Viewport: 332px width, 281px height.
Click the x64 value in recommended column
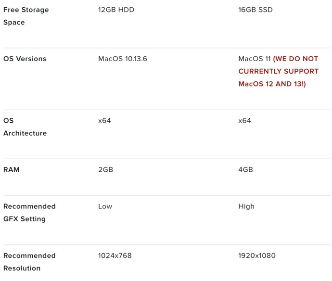click(244, 120)
